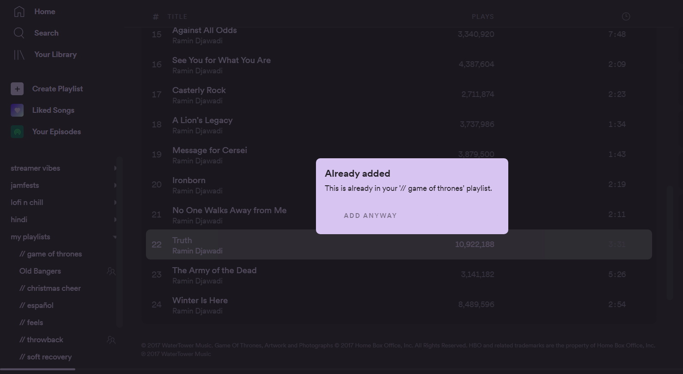Navigate to Home using the house icon
This screenshot has height=374, width=683.
tap(19, 11)
